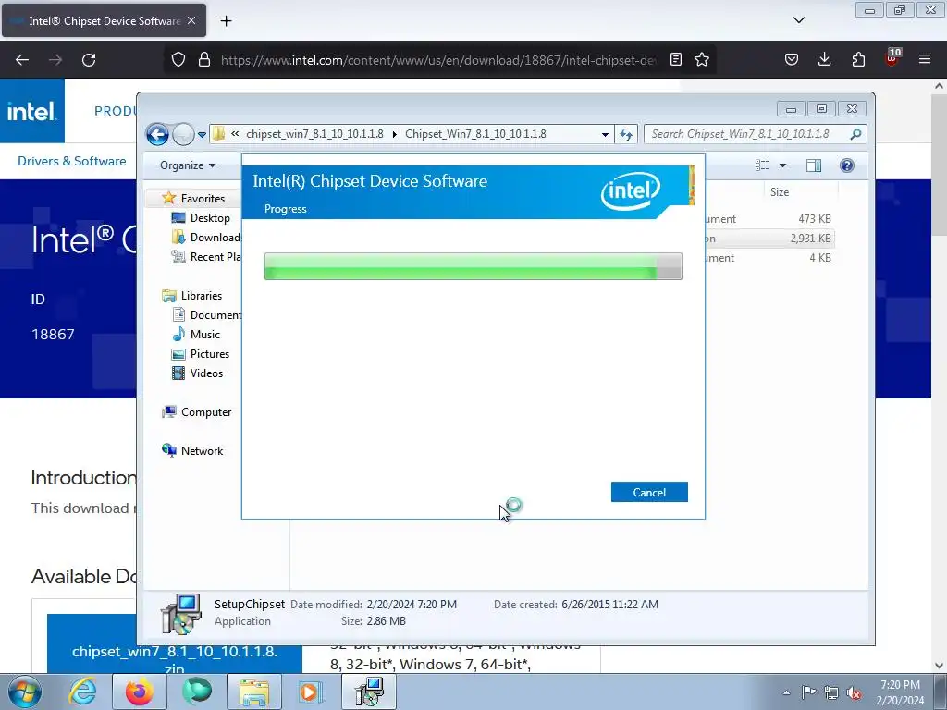Click the Firefox tracking protection shield icon

(178, 59)
